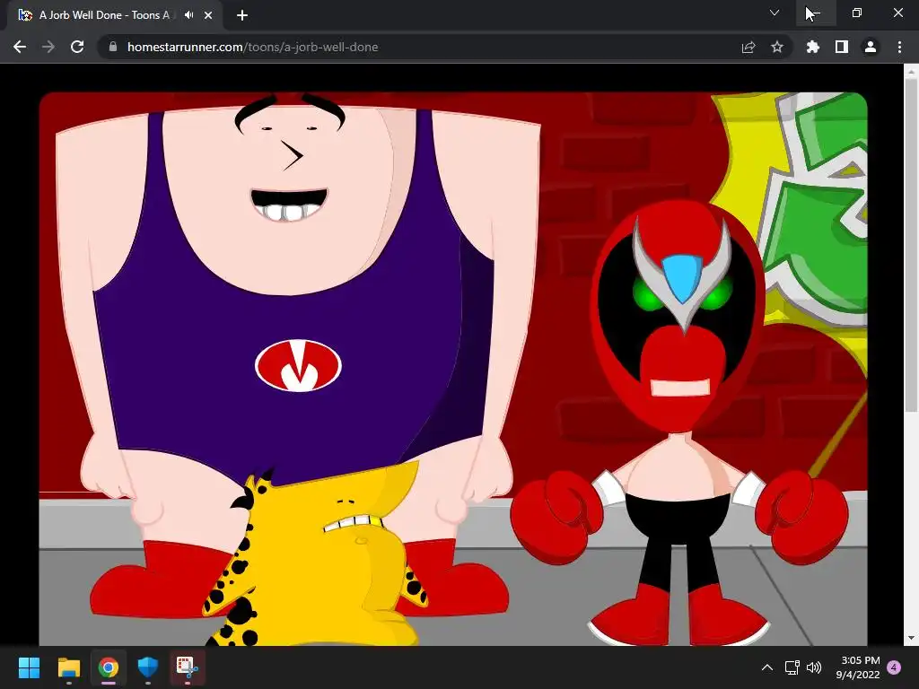
Task: Open the clock showing 3:05 PM
Action: (858, 667)
